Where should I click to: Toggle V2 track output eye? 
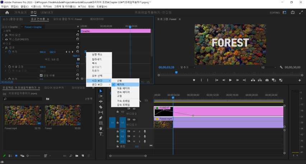(134, 109)
